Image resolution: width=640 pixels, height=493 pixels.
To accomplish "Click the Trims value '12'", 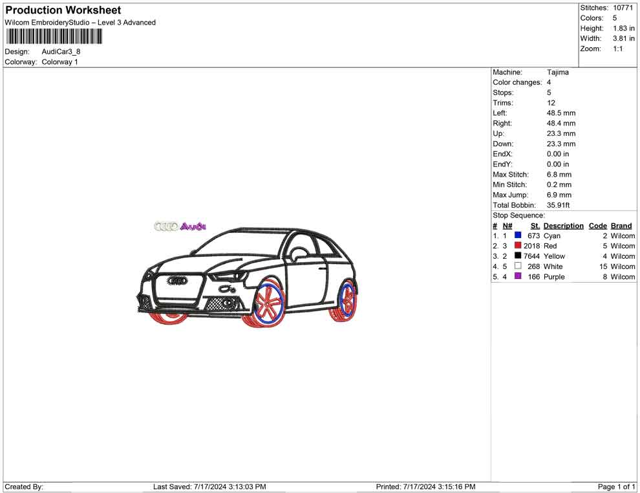I will [551, 103].
